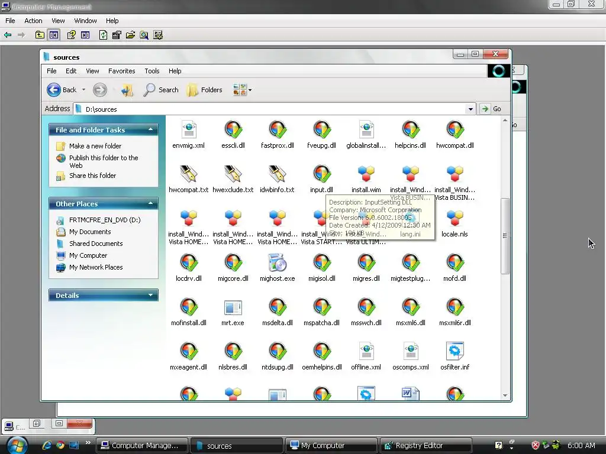Screen dimensions: 606x454
Task: Click Share this folder link
Action: click(92, 176)
